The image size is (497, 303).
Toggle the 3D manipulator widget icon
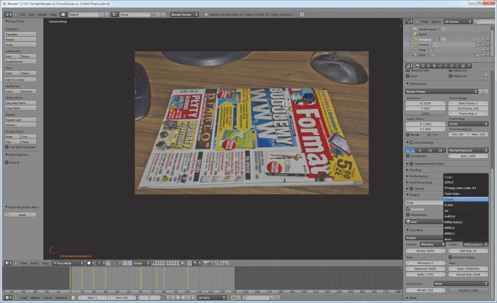pos(114,263)
